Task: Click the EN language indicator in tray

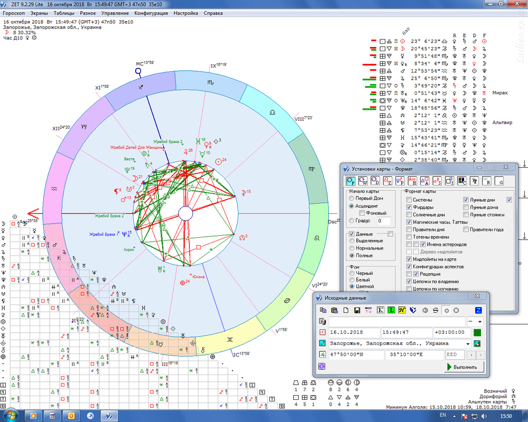Action: pos(443,415)
